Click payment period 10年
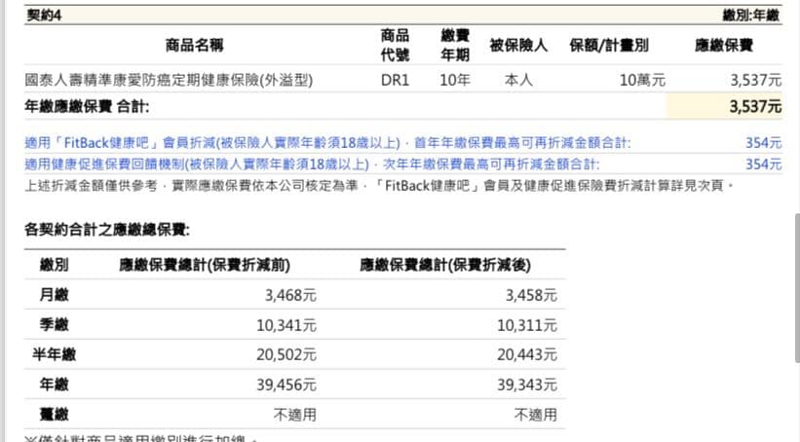The image size is (800, 442). point(455,80)
